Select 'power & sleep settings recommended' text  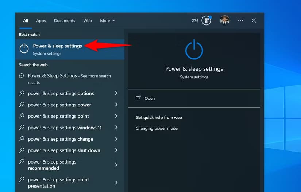(x=52, y=165)
